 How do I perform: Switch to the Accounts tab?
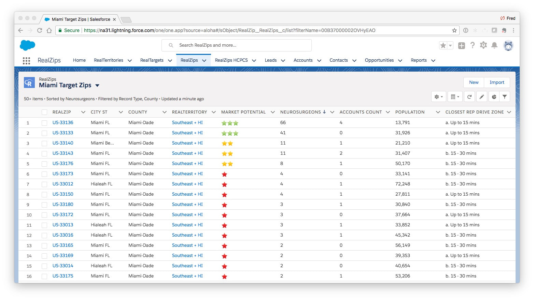click(x=303, y=60)
